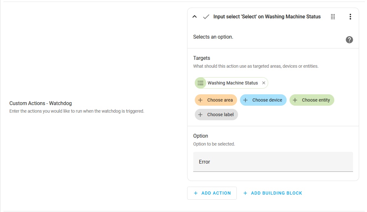Click the Choose area button
Viewport: 367px width, 212px height.
pos(216,100)
